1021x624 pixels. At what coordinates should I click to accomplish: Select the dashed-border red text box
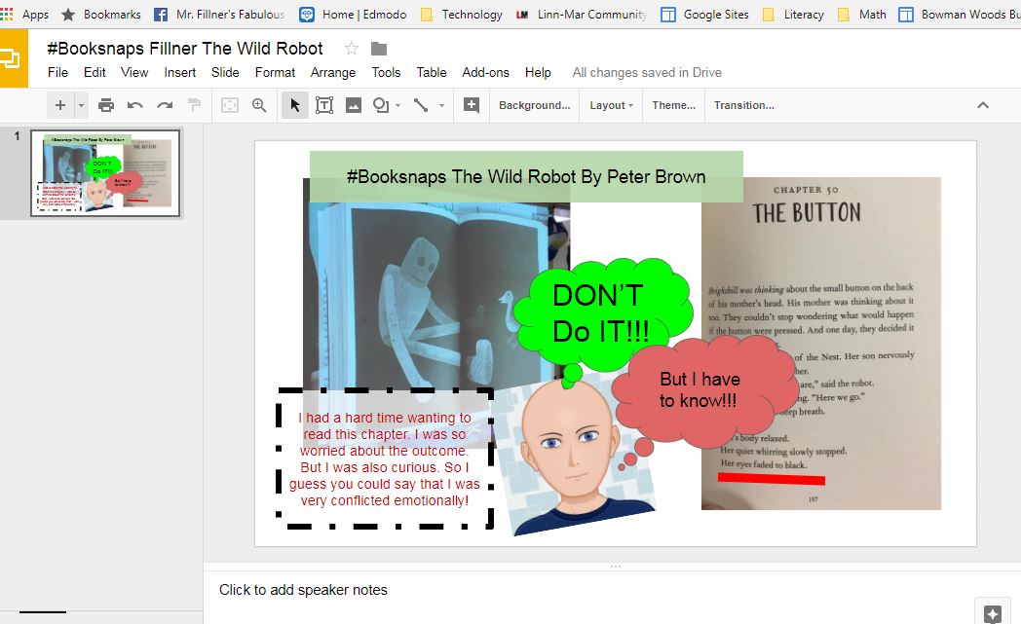[385, 459]
